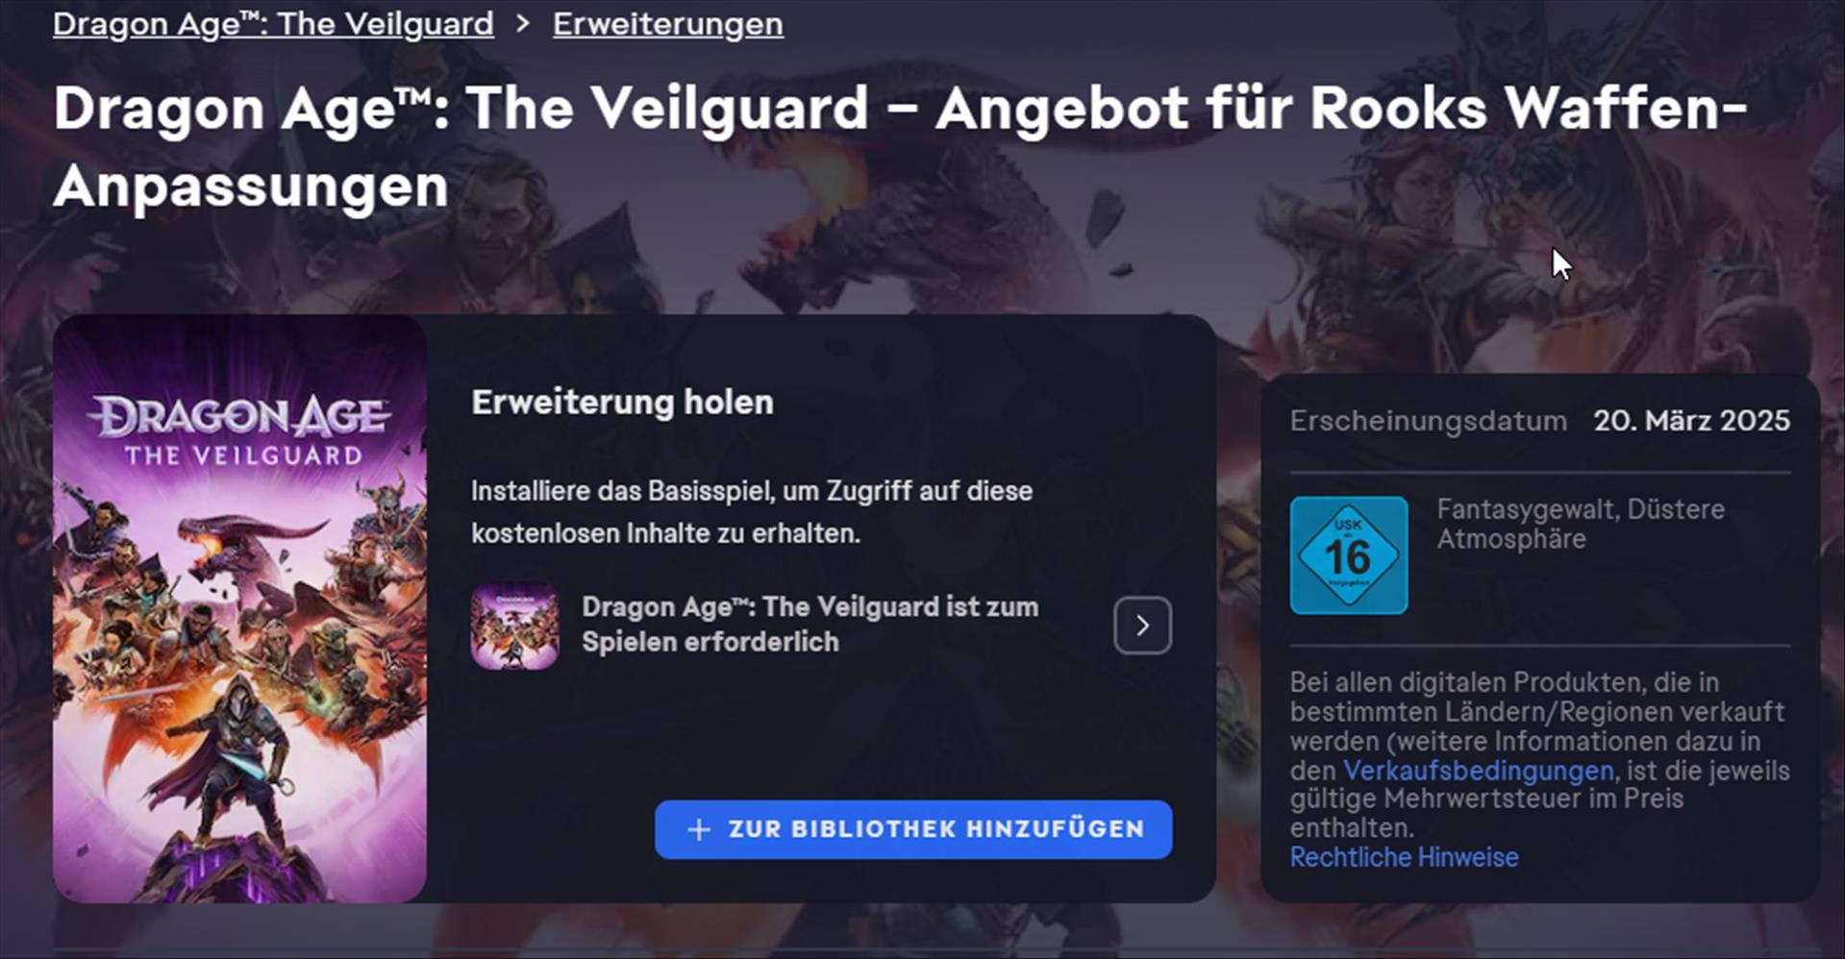
Task: Click the Erscheinungsdatum label
Action: tap(1428, 421)
